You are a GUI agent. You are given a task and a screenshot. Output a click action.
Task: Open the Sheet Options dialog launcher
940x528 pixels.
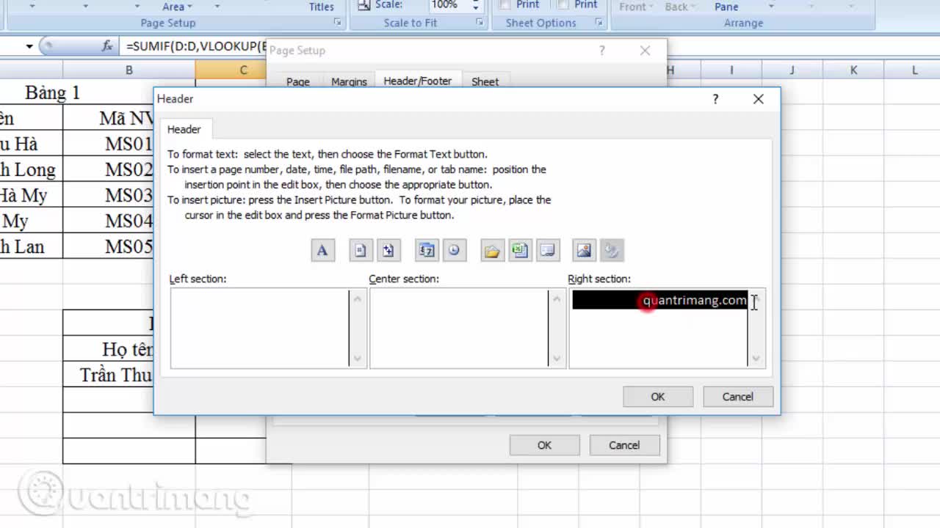pyautogui.click(x=599, y=23)
